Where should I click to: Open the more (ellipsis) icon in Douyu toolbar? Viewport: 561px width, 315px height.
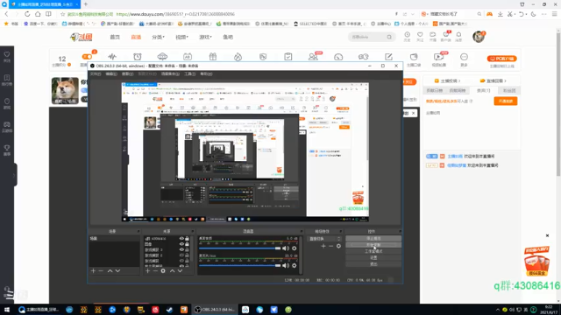tap(464, 57)
